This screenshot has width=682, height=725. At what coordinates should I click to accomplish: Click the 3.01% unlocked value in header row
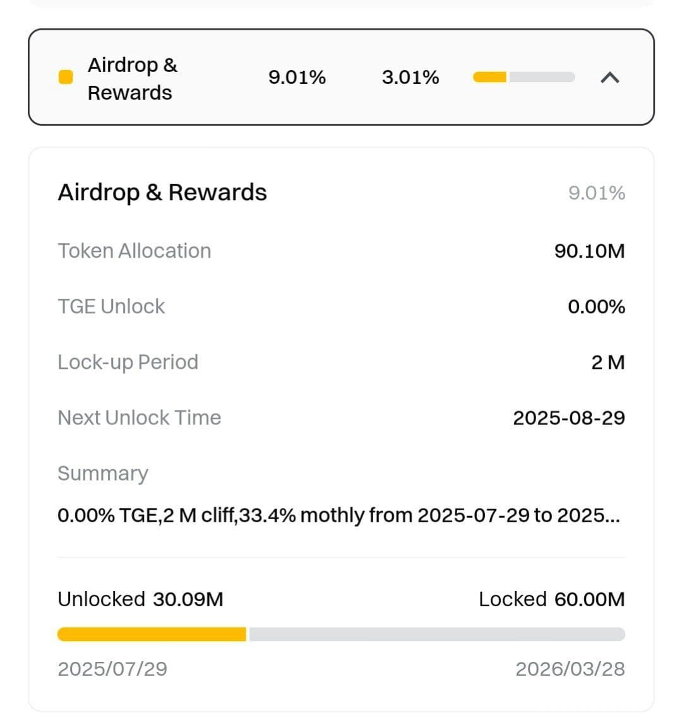(x=410, y=78)
